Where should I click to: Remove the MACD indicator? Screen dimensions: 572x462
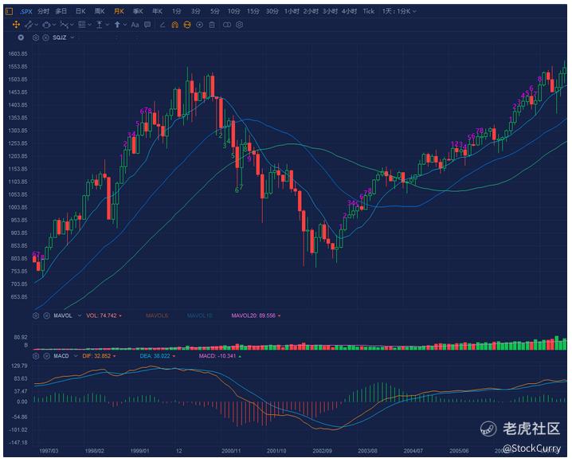(46, 356)
